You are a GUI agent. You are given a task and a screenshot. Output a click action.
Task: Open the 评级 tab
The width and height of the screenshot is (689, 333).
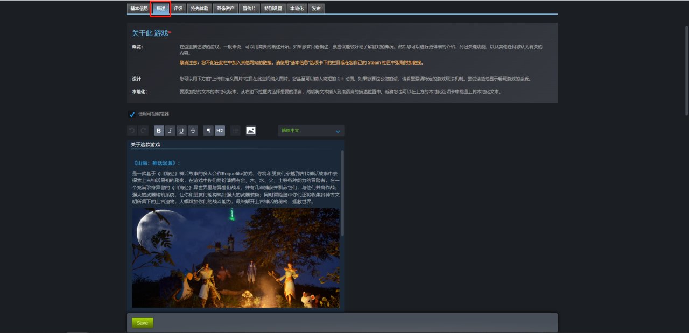[x=178, y=9]
